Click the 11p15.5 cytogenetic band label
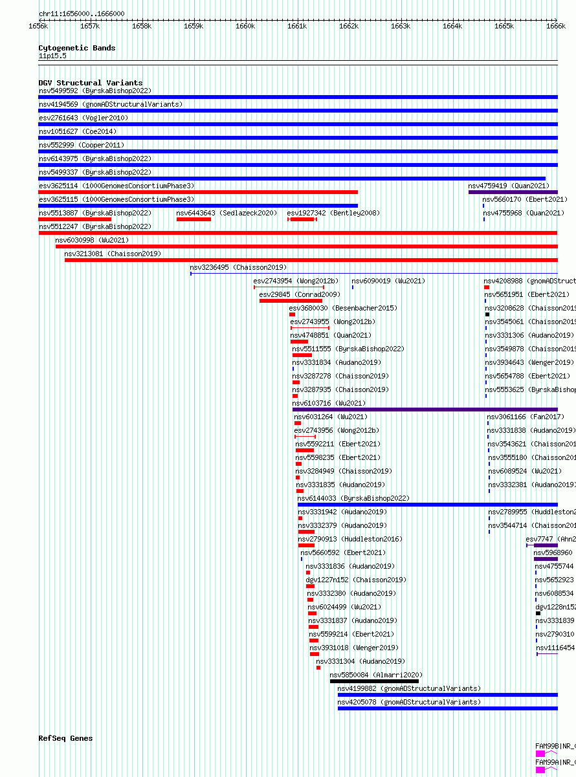The width and height of the screenshot is (576, 777). point(52,56)
